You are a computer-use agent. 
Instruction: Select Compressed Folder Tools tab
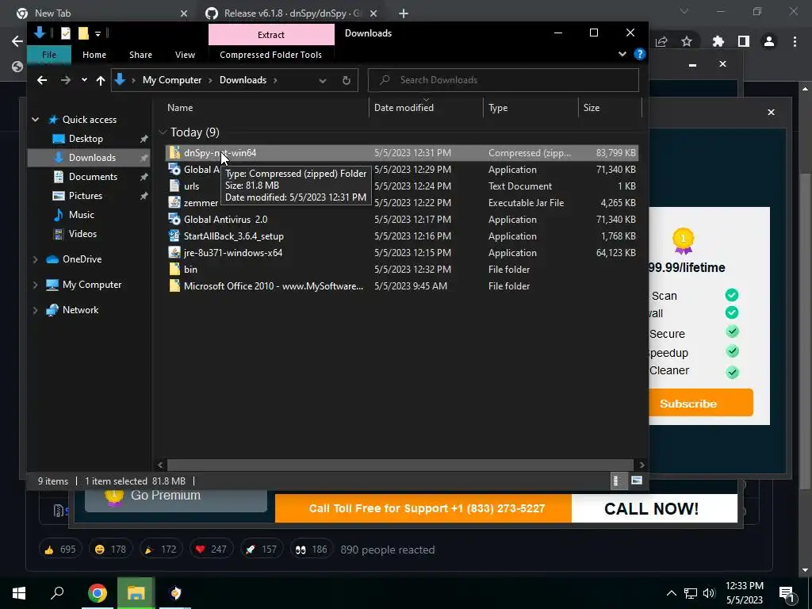(270, 55)
